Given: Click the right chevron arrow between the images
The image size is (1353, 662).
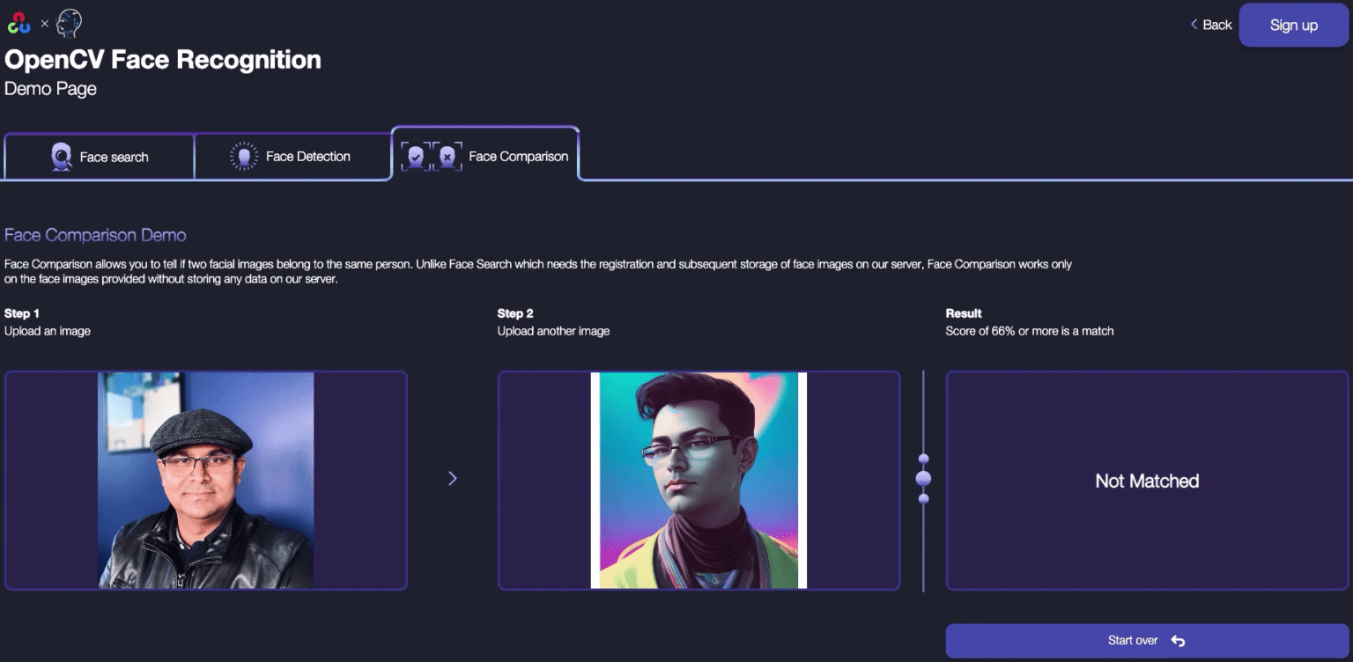Looking at the screenshot, I should coord(453,479).
